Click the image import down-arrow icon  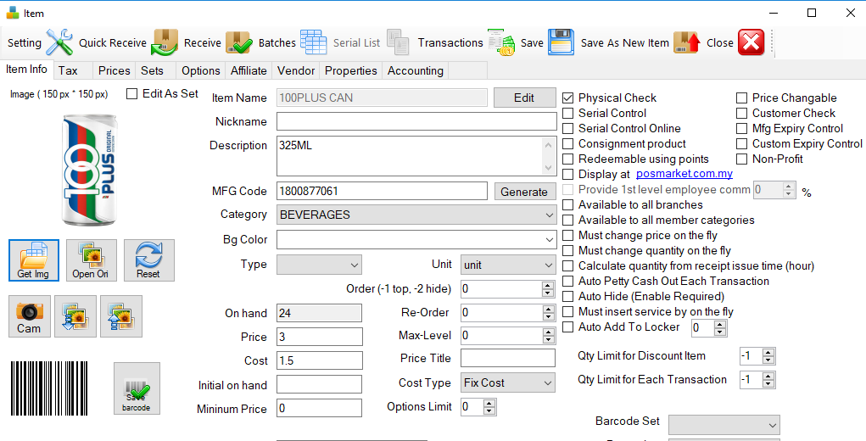(x=75, y=316)
